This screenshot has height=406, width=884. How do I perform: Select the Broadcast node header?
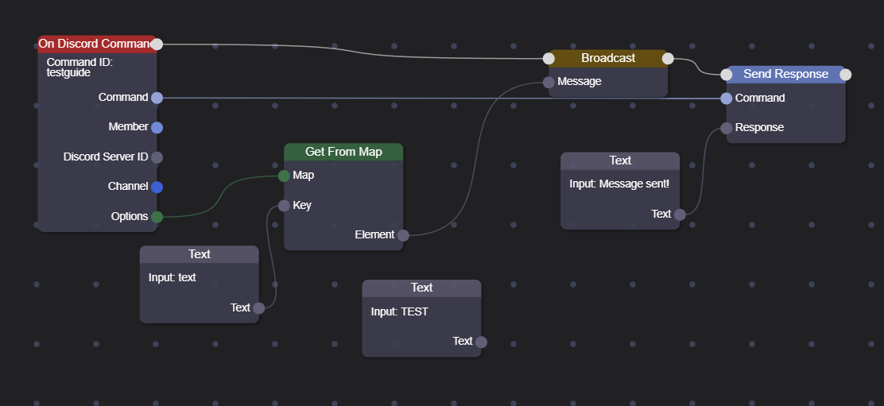pos(608,58)
